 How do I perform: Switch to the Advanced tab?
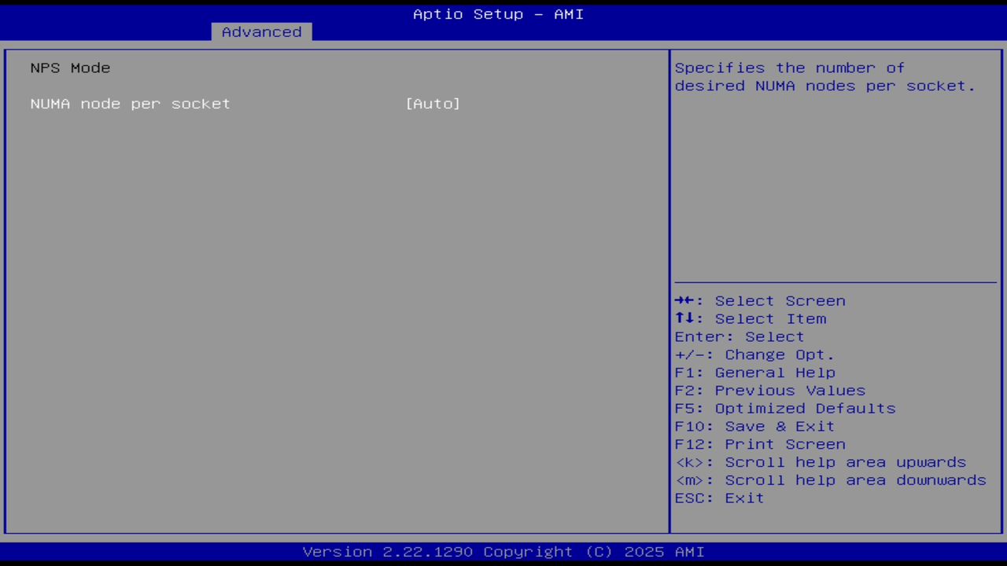tap(261, 31)
